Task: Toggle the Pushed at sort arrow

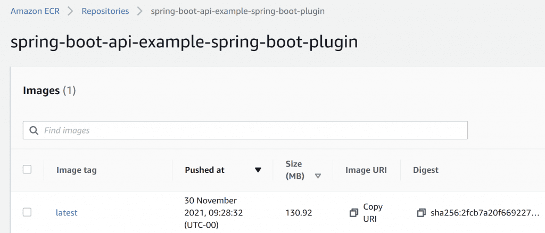Action: pos(258,170)
